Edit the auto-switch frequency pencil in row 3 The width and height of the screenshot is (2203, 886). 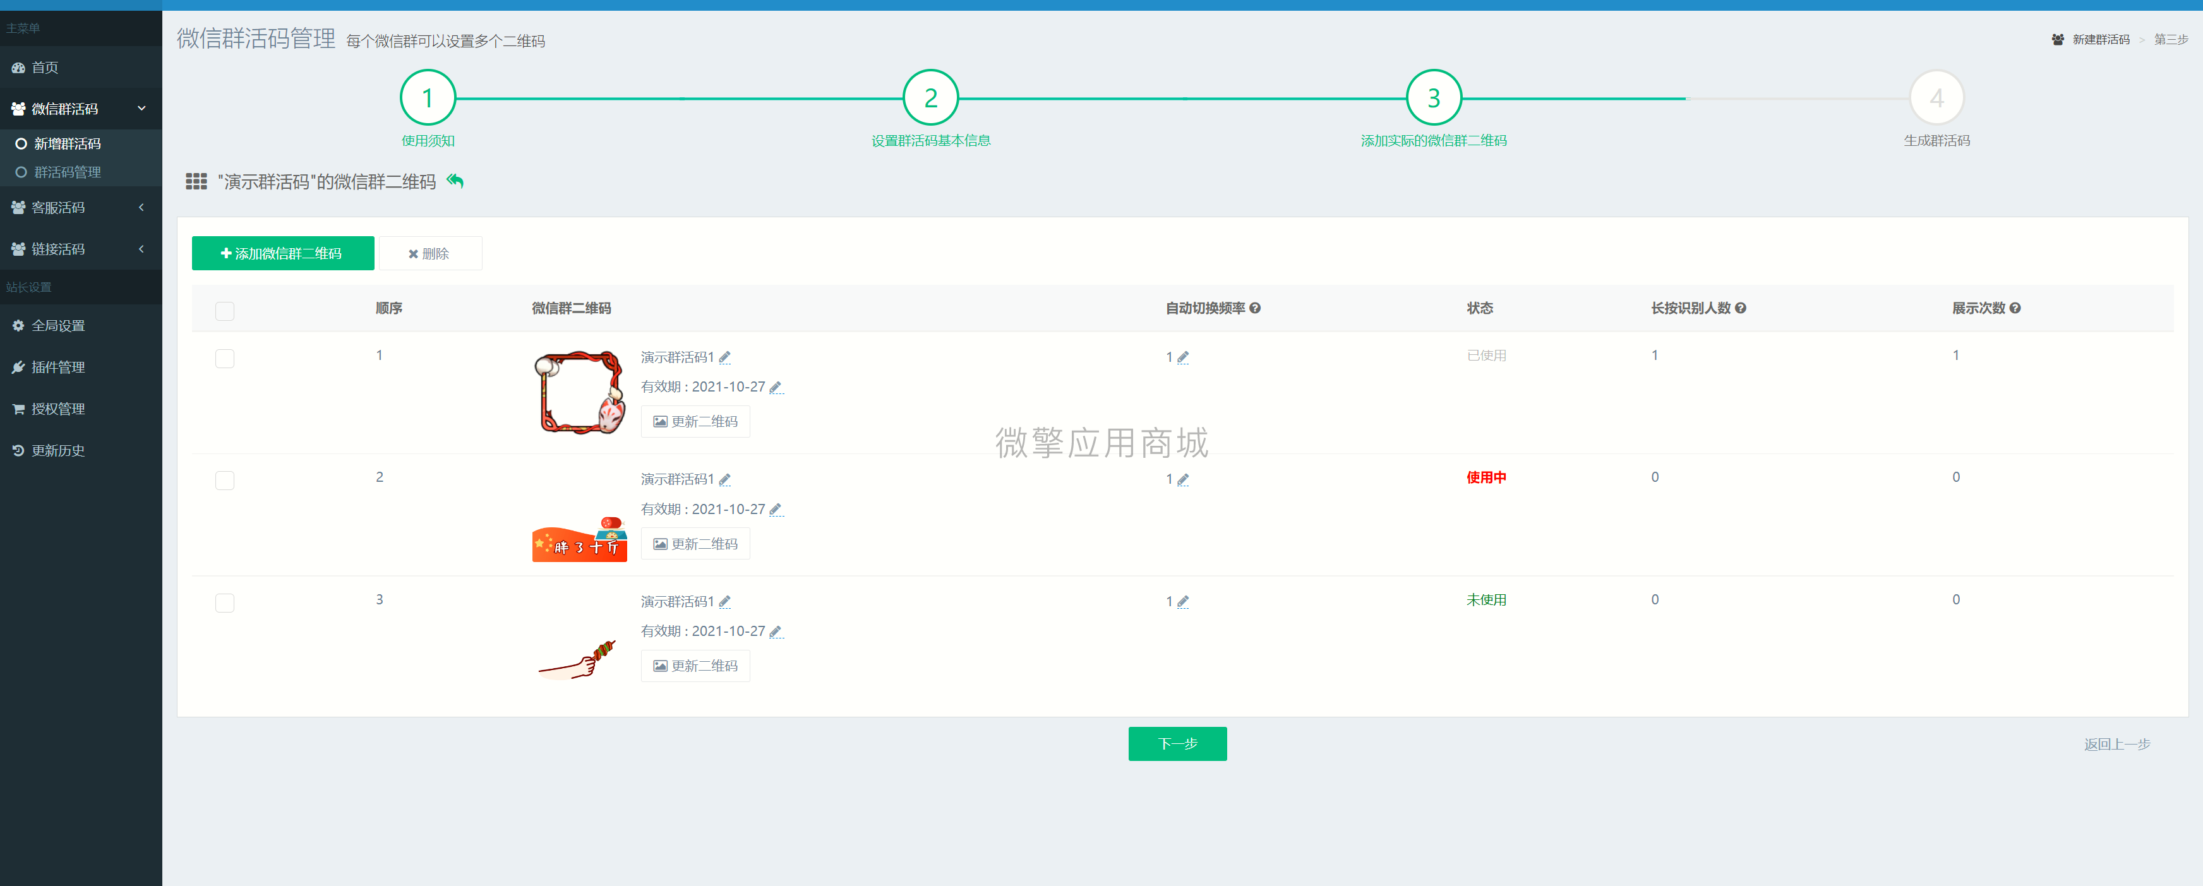point(1183,602)
